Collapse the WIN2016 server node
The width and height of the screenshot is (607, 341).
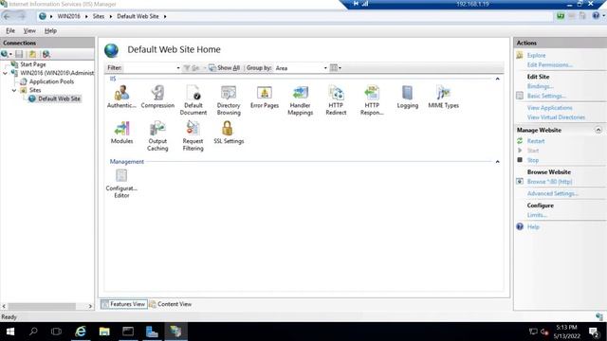[x=5, y=73]
